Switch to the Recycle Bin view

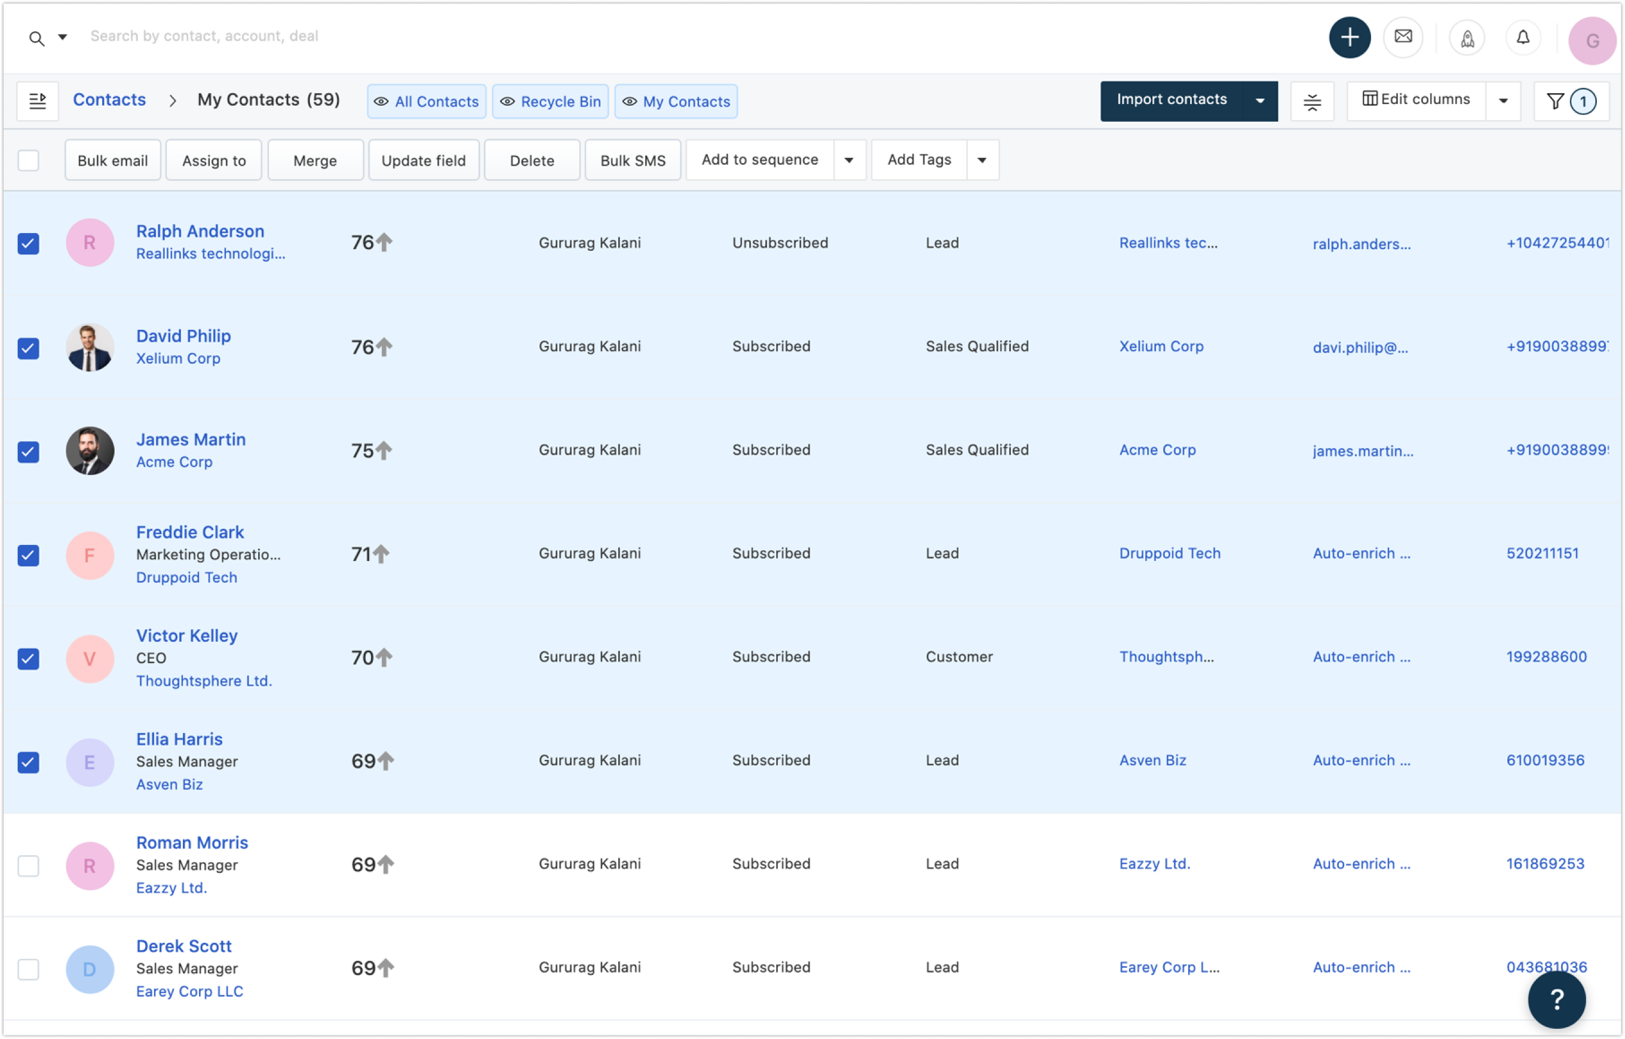[x=550, y=101]
